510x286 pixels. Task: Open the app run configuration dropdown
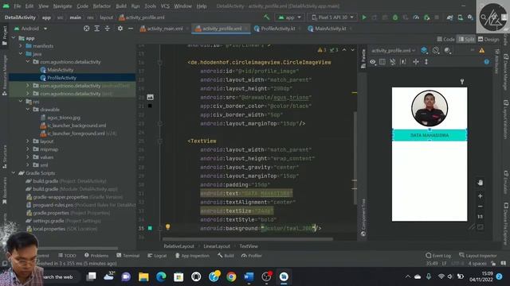[289, 17]
